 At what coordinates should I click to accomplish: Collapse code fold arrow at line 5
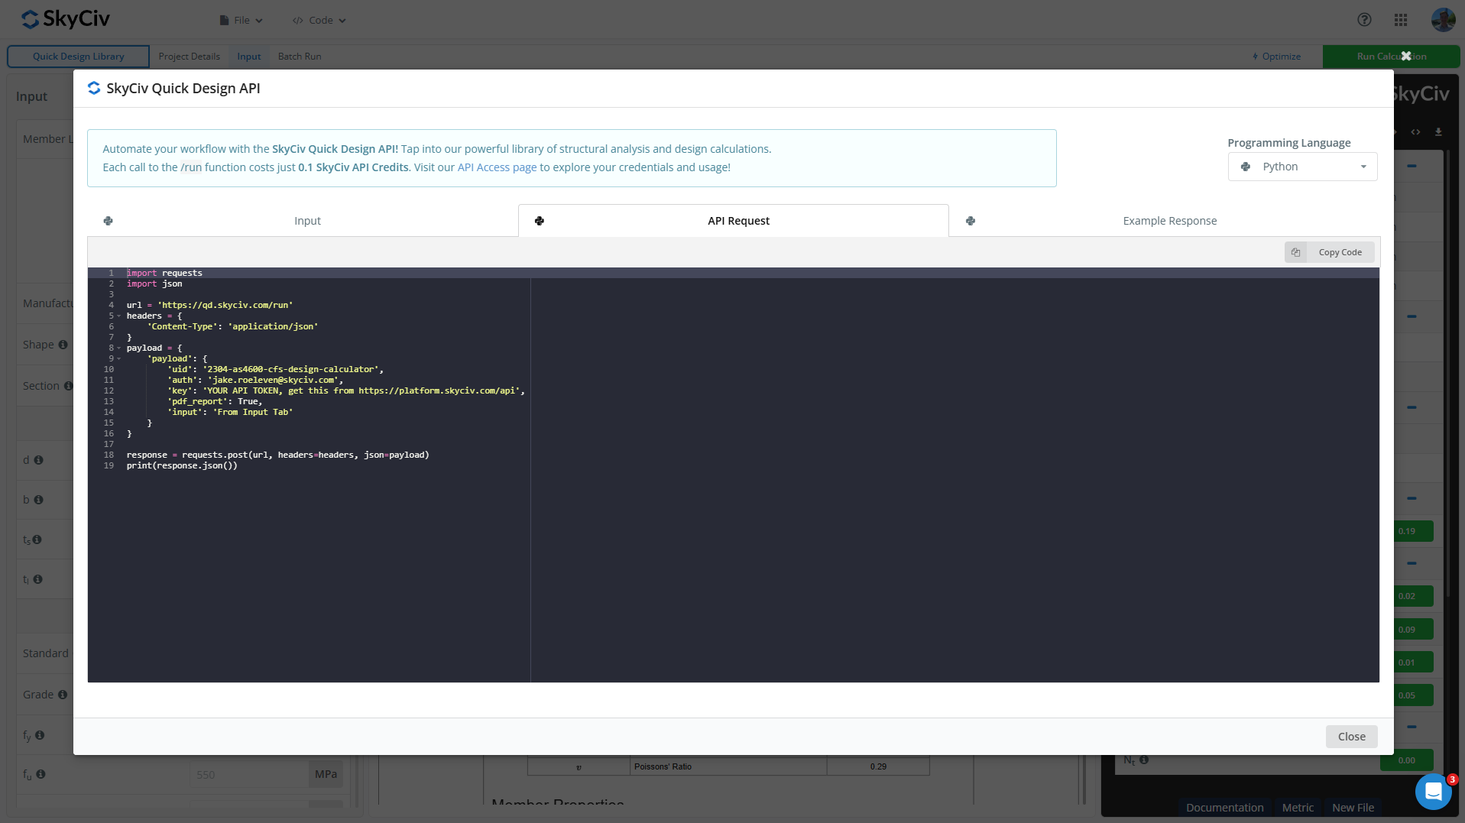(119, 316)
